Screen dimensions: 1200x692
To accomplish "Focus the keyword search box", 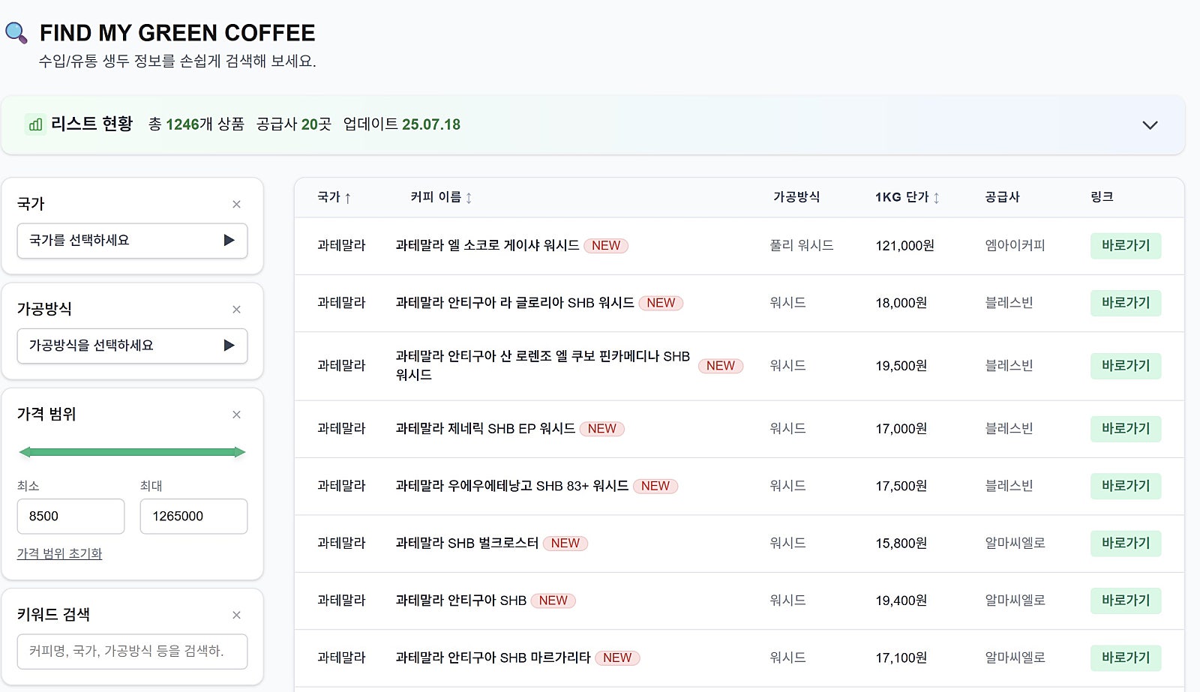I will pos(132,652).
